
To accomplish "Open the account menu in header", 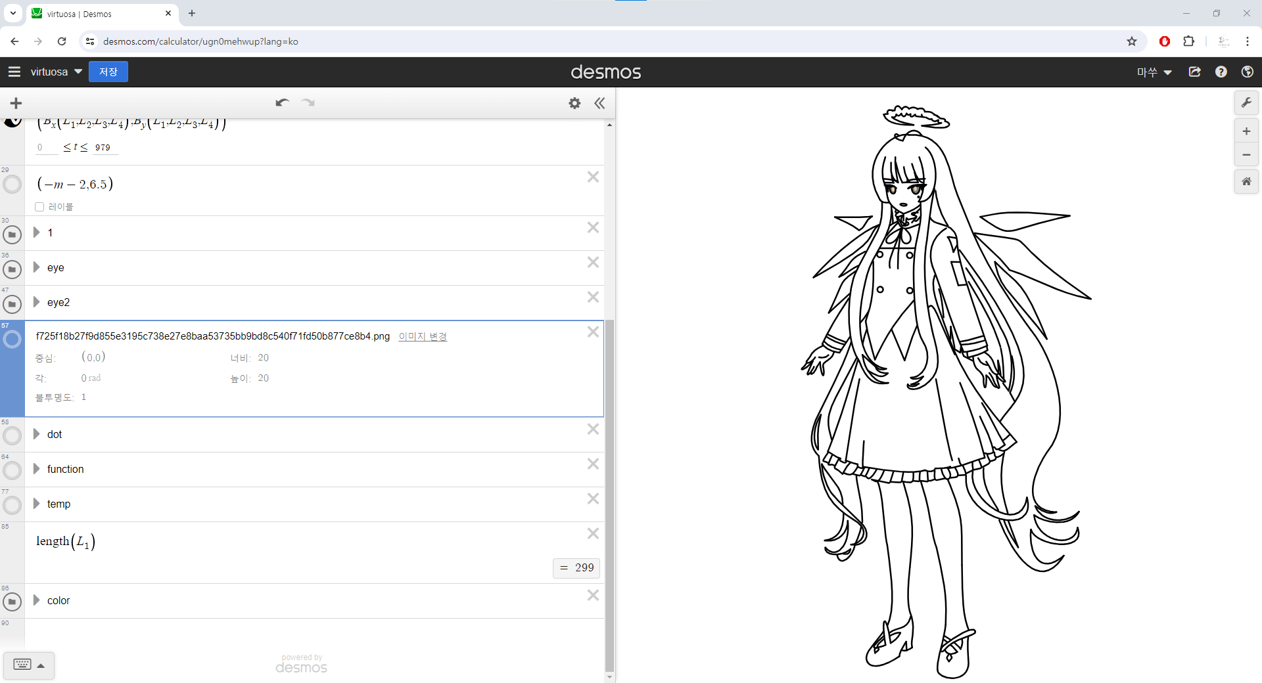I will (x=1154, y=72).
